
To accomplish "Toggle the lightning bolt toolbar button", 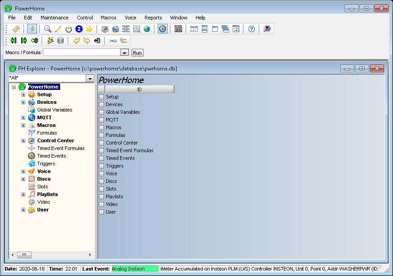I will pyautogui.click(x=32, y=29).
